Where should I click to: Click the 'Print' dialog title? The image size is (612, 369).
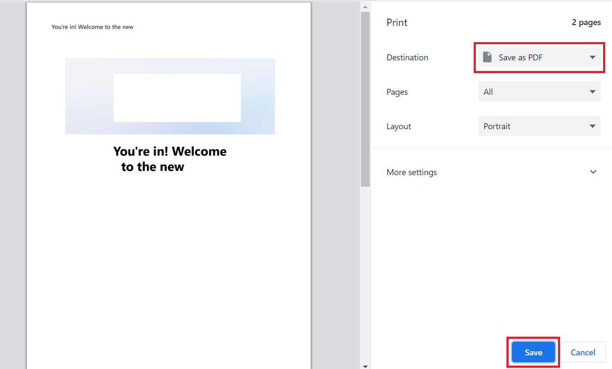pos(397,23)
